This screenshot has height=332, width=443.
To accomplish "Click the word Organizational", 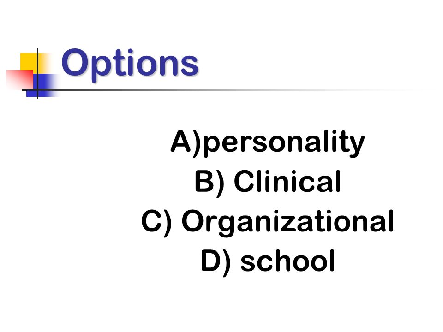I will pyautogui.click(x=288, y=223).
